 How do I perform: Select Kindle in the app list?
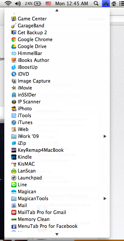click(x=57, y=157)
